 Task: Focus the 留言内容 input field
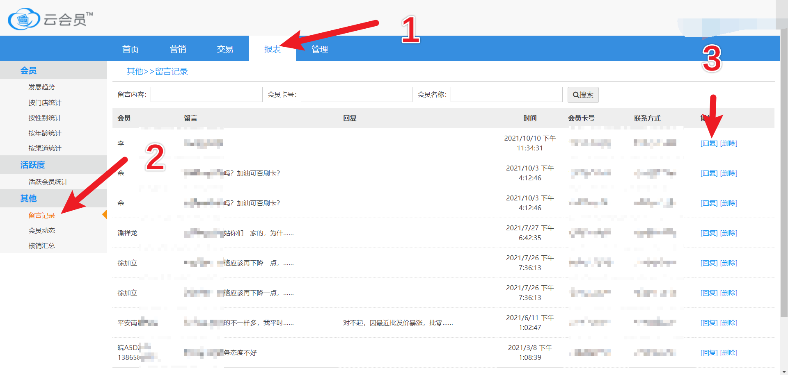(206, 94)
